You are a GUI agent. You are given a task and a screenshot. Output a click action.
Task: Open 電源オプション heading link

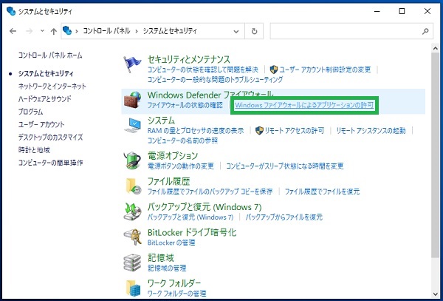(173, 155)
